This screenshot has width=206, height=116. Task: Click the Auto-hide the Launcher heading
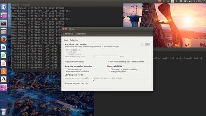click(76, 44)
